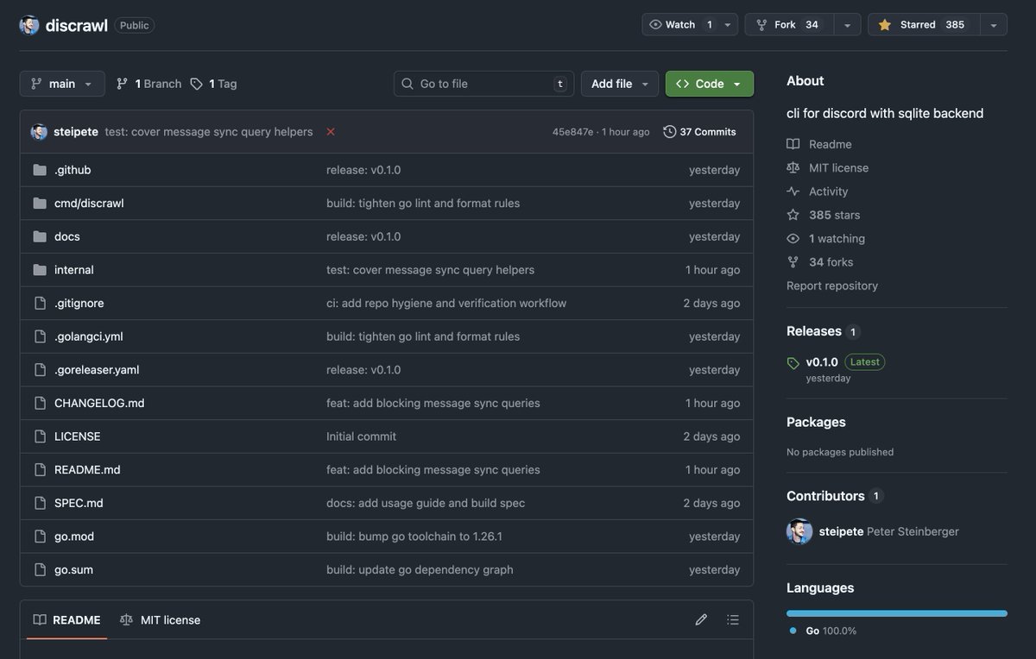Click the steipete commit author avatar
This screenshot has height=659, width=1036.
(39, 132)
